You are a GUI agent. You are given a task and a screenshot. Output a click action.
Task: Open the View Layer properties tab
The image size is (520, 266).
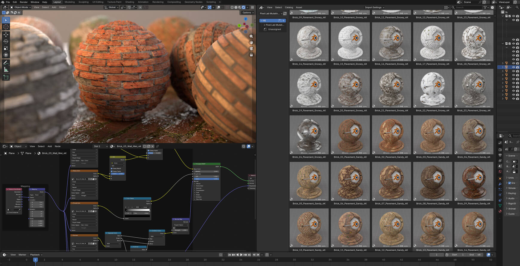tap(500, 161)
